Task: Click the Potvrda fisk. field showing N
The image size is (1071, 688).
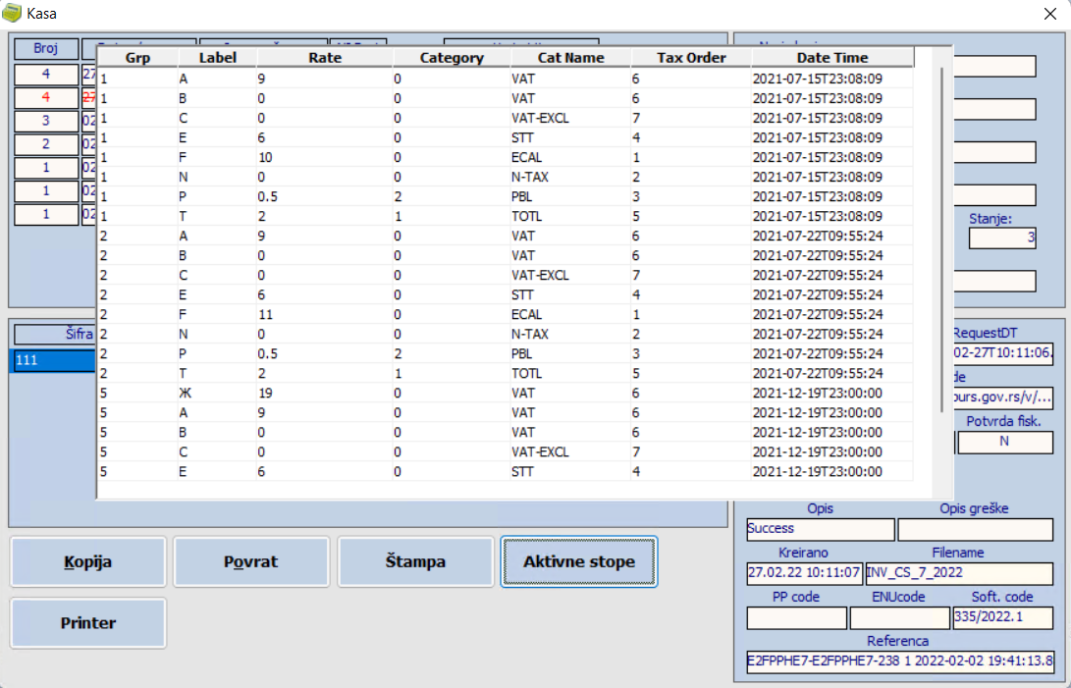Action: pyautogui.click(x=1005, y=442)
